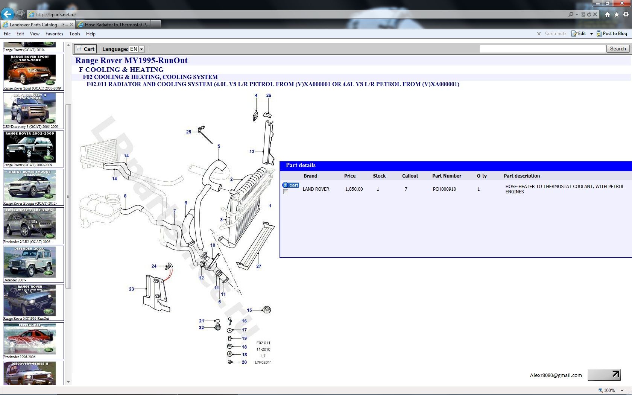Viewport: 632px width, 395px height.
Task: Add PCH000910 to cart with plus cart icon
Action: (x=290, y=185)
